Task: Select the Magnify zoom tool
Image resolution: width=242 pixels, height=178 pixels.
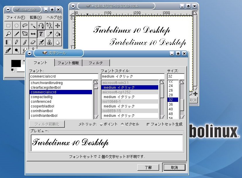Action: coord(8,34)
